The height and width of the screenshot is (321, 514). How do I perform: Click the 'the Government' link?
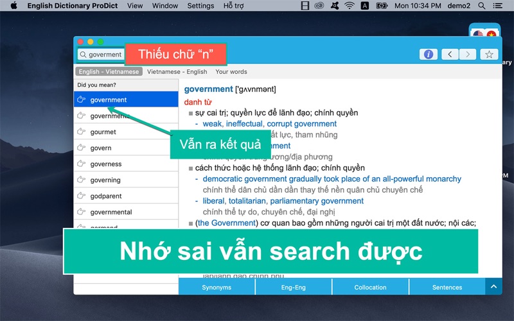[x=227, y=223]
